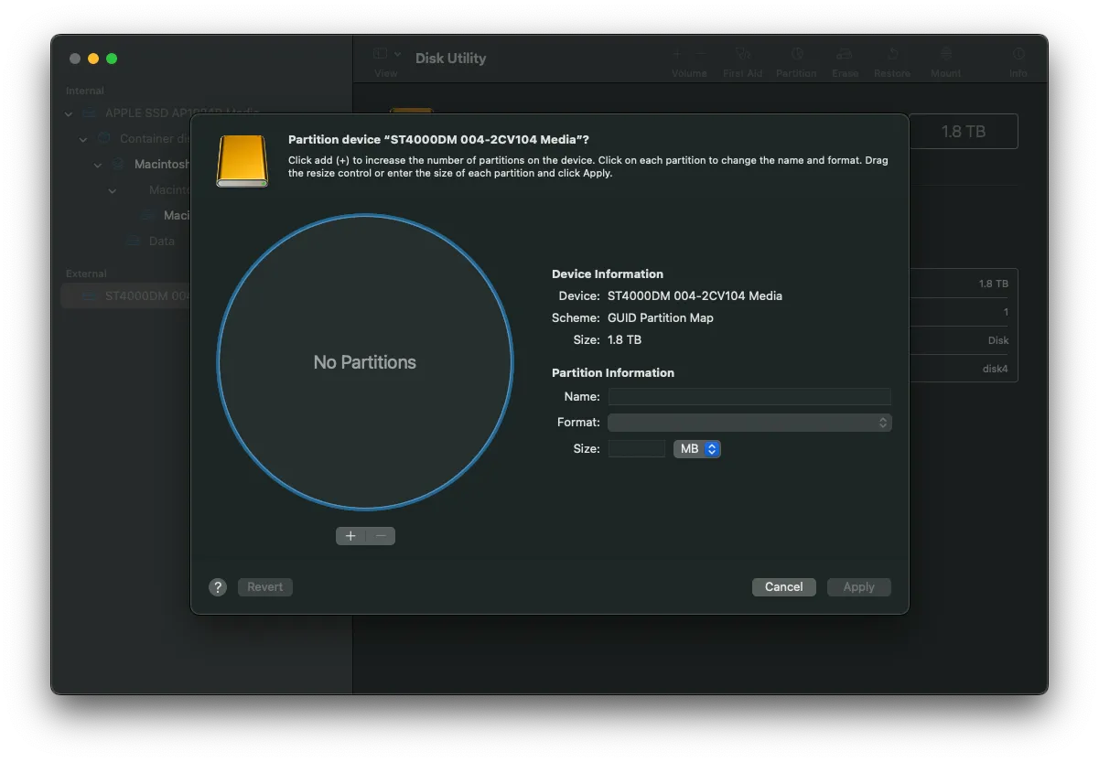
Task: Click the Apply button
Action: (858, 587)
